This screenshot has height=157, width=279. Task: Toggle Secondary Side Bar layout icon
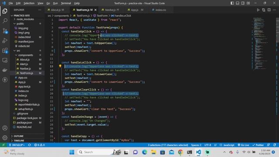coord(243,3)
